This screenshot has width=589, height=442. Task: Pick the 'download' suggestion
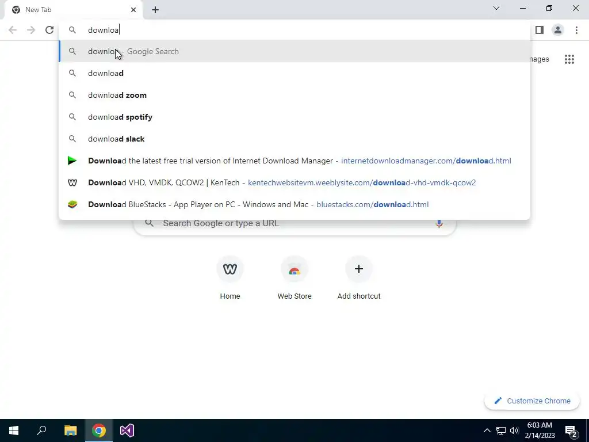point(295,73)
